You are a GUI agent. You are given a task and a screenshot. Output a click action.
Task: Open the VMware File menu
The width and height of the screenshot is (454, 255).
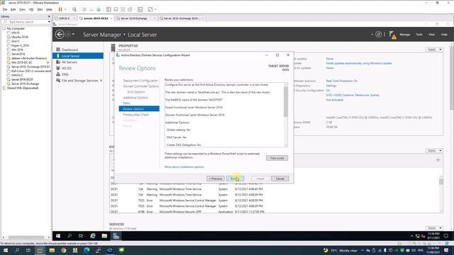tap(5, 9)
